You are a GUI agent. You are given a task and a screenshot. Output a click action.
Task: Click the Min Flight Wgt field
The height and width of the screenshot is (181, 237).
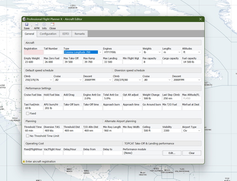click(x=133, y=62)
